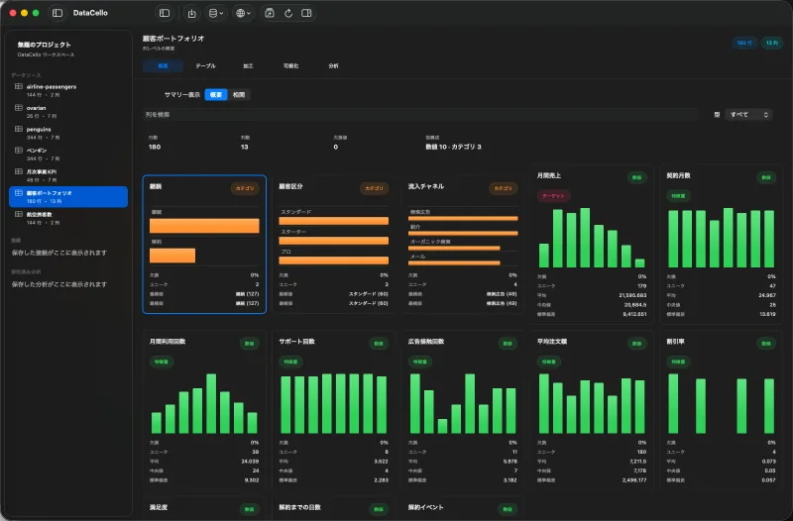Toggle the sidebar icon beside DataCello title
Screen dimensions: 793x521
click(x=57, y=13)
